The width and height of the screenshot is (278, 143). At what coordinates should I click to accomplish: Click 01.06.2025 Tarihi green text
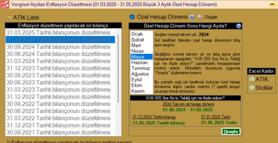[x=219, y=122]
